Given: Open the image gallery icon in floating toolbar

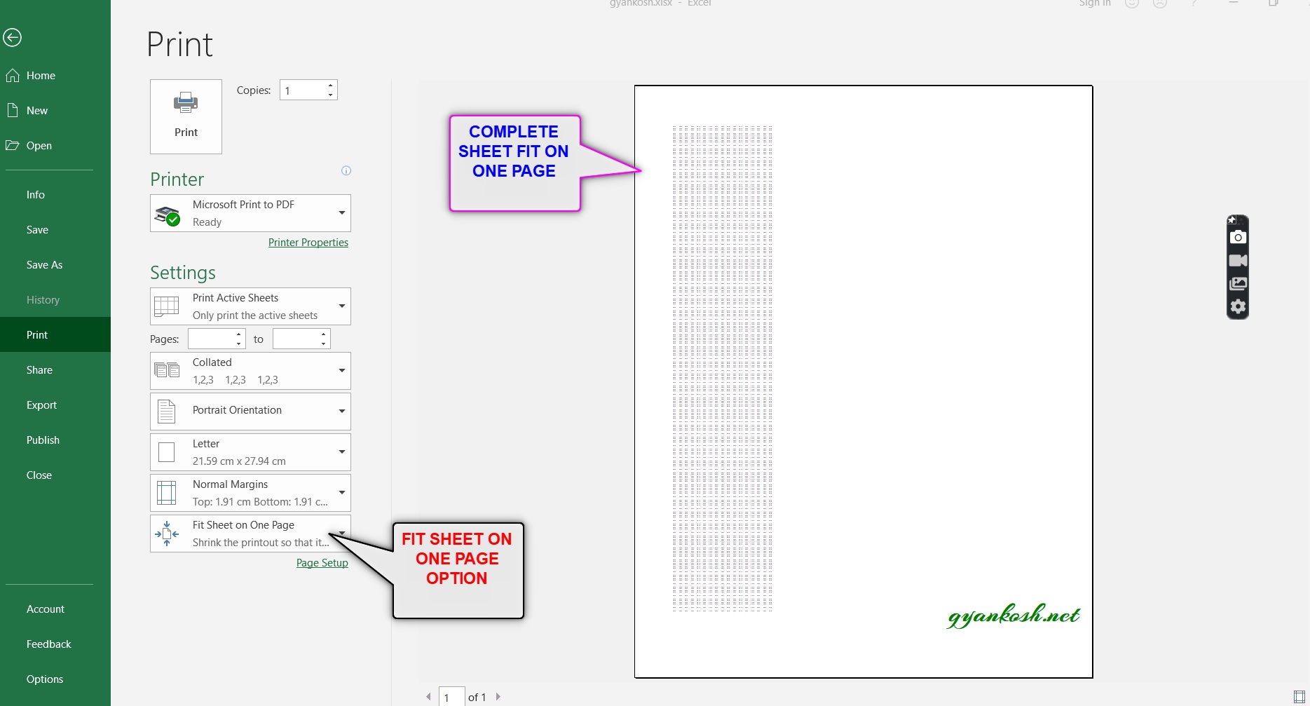Looking at the screenshot, I should point(1238,284).
